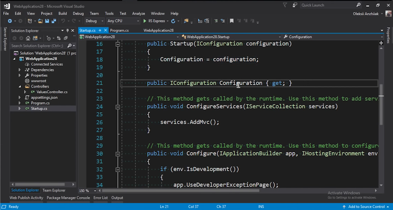Image resolution: width=393 pixels, height=210 pixels.
Task: Close the Startup.cs tab
Action: 106,30
